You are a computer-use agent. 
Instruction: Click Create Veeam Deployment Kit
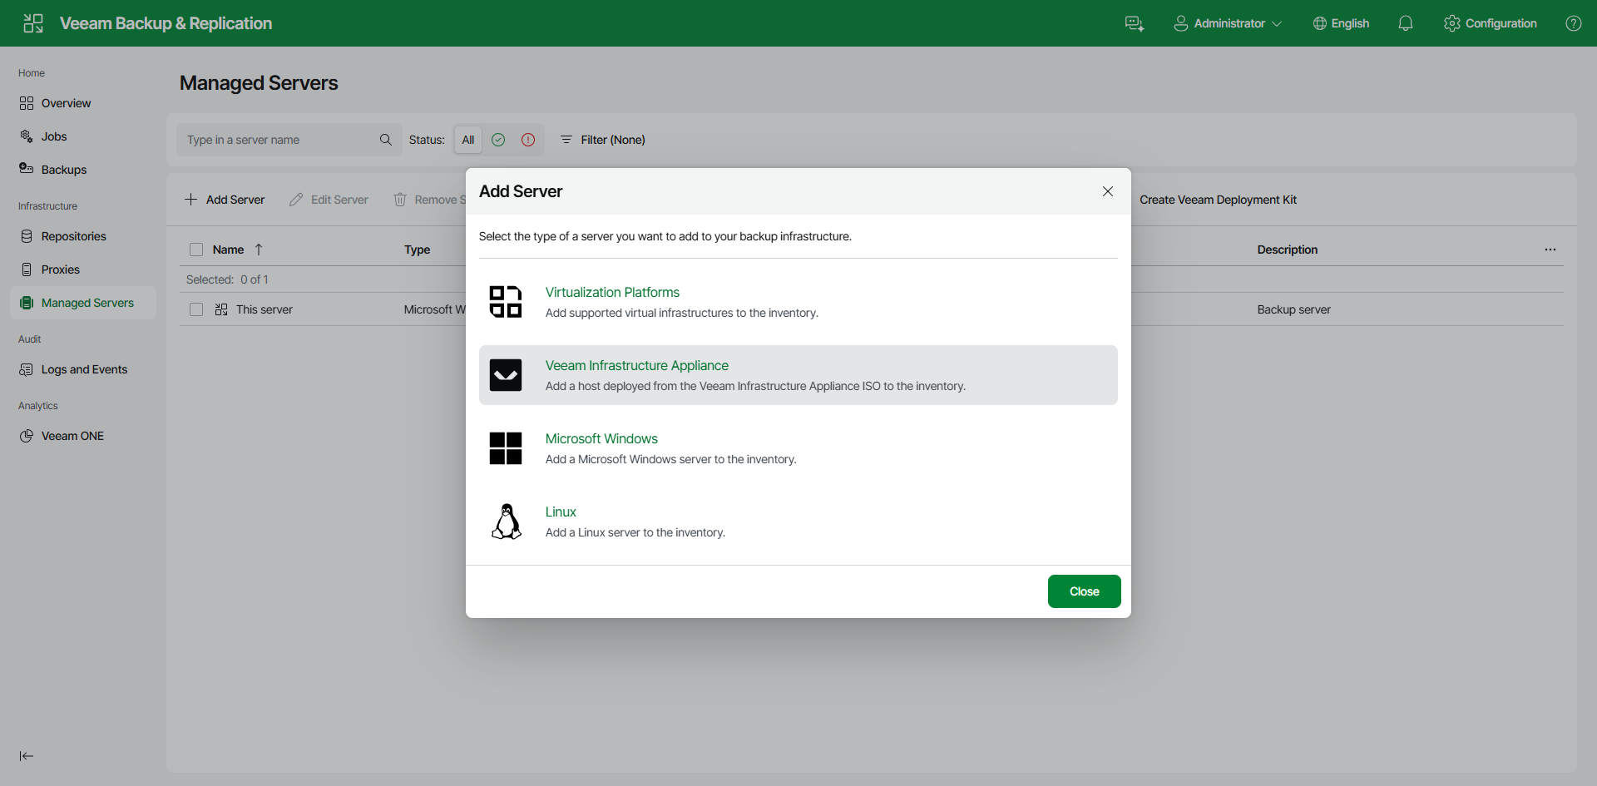(1218, 200)
